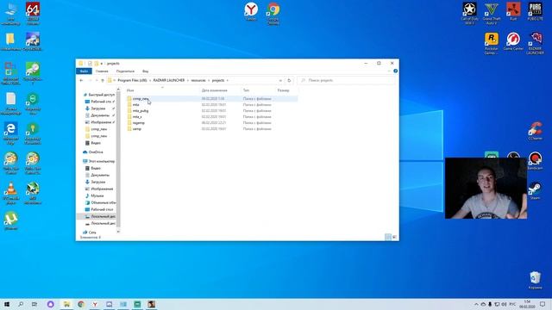Go up one folder level in Explorer
The width and height of the screenshot is (552, 310).
point(103,80)
